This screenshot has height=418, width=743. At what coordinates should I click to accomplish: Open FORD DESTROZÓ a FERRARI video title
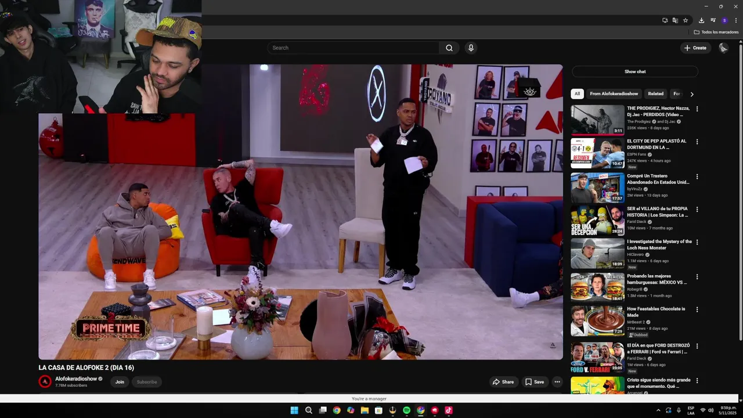(658, 348)
